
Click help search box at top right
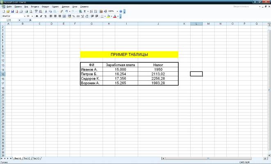coord(246,7)
